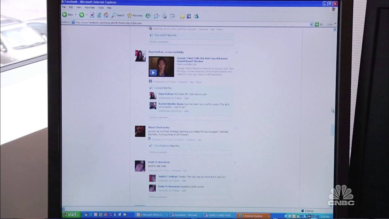Click Emily M. Bernstein's post profile picture

point(140,166)
